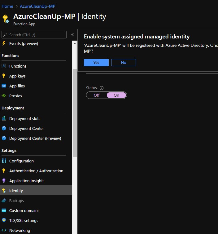Click the search magnifier icon
This screenshot has height=234, width=218.
point(5,35)
